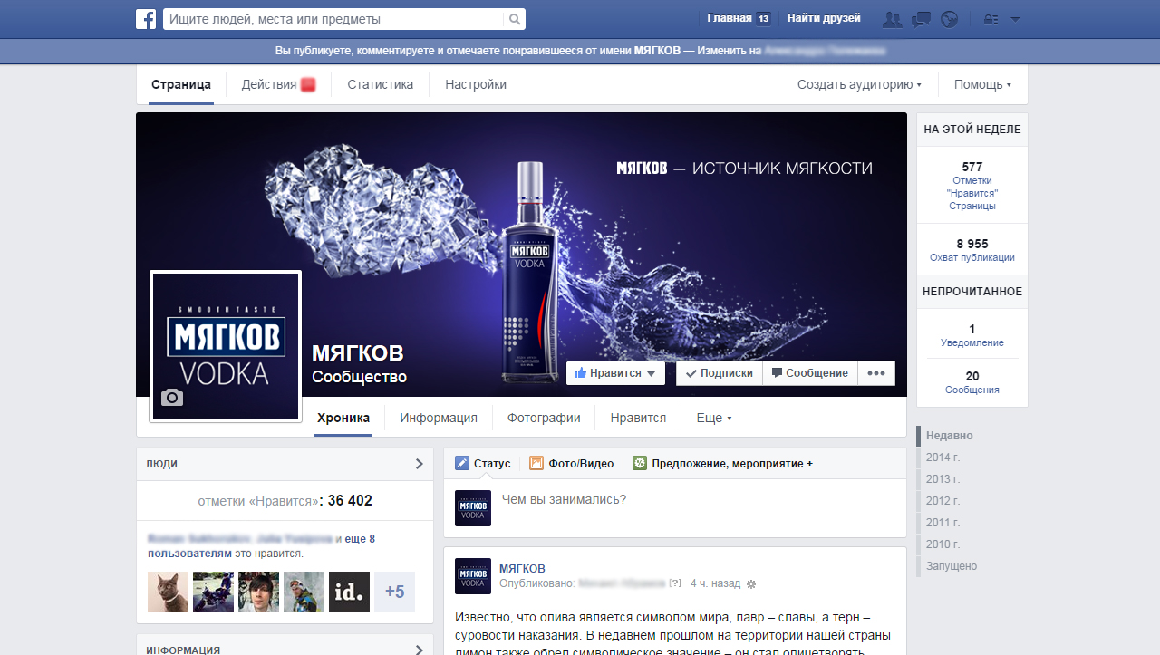The height and width of the screenshot is (655, 1160).
Task: Click the search magnifier icon
Action: coord(515,19)
